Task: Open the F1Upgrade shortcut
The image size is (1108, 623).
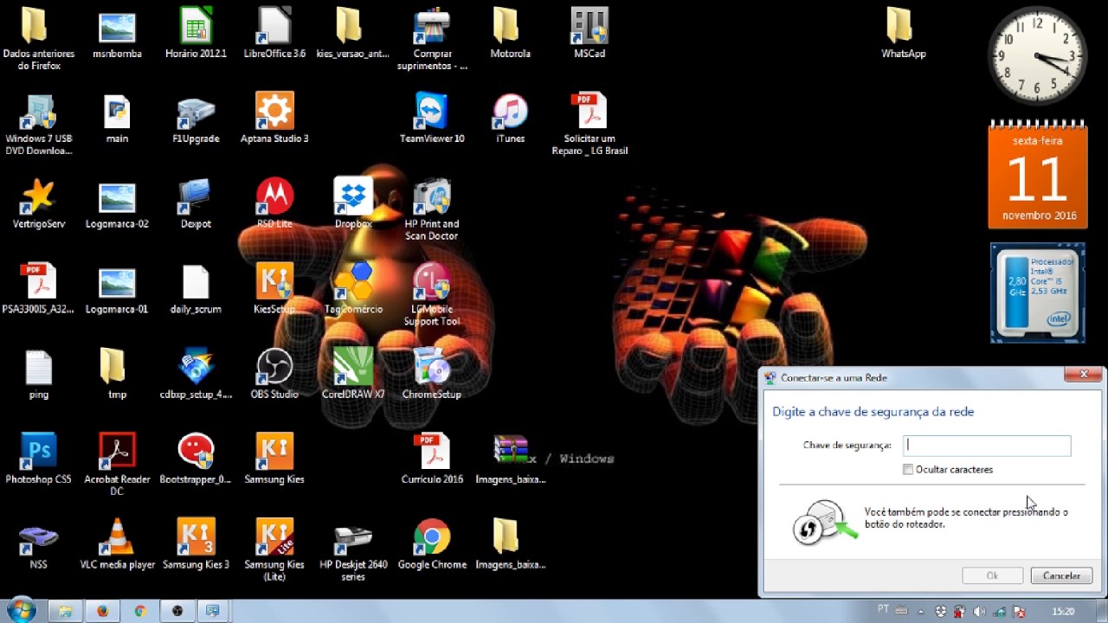Action: [x=196, y=118]
